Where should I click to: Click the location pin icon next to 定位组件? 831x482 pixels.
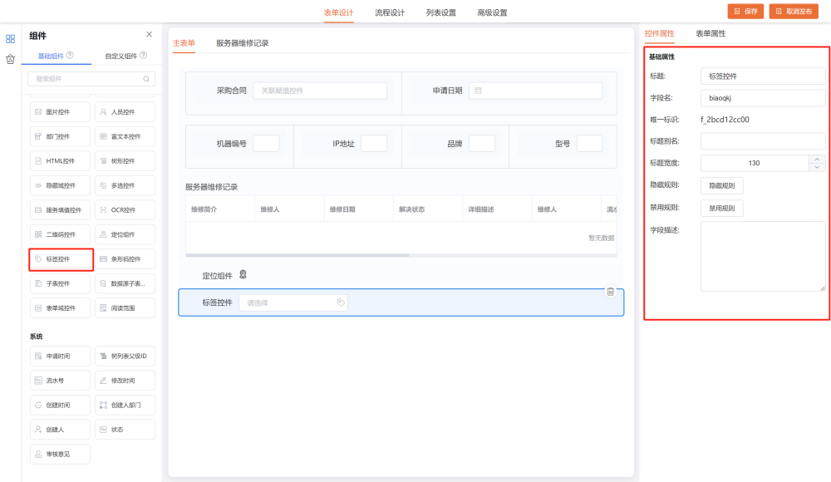coord(243,275)
